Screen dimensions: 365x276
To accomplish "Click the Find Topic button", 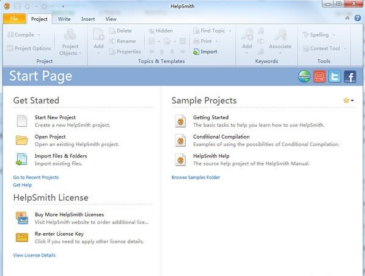I will tap(209, 31).
